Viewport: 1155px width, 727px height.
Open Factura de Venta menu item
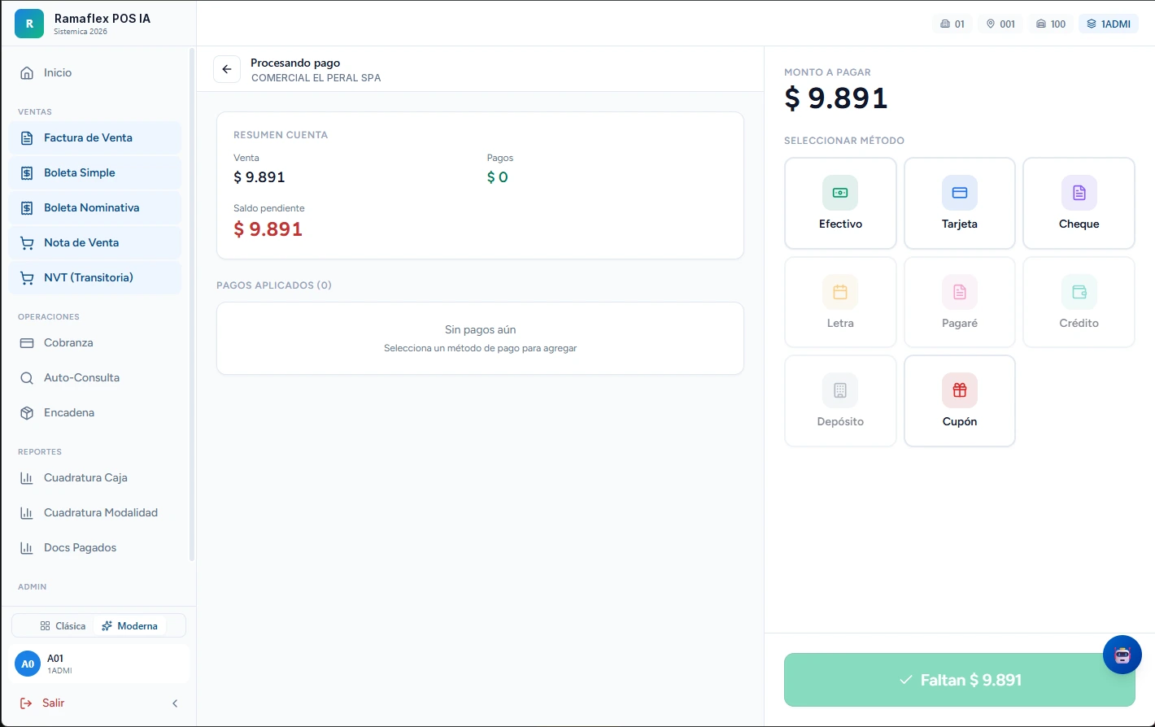point(95,137)
